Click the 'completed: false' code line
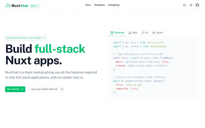205x128 pixels. (127, 89)
